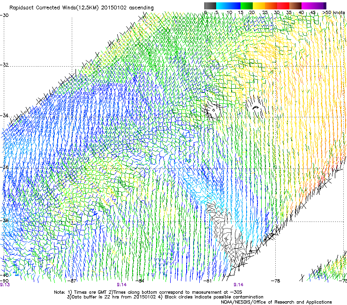Select the '-32' latitude label

(4, 65)
